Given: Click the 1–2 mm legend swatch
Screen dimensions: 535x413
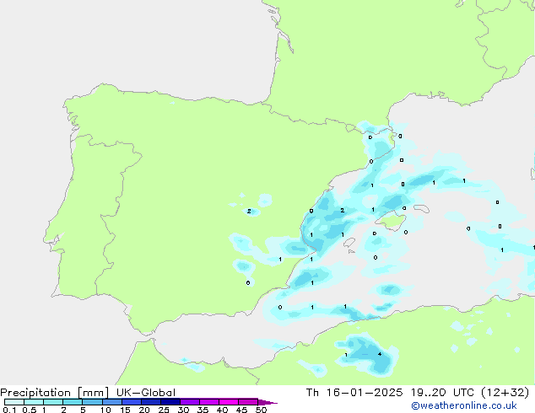Looking at the screenshot, I should tap(53, 402).
